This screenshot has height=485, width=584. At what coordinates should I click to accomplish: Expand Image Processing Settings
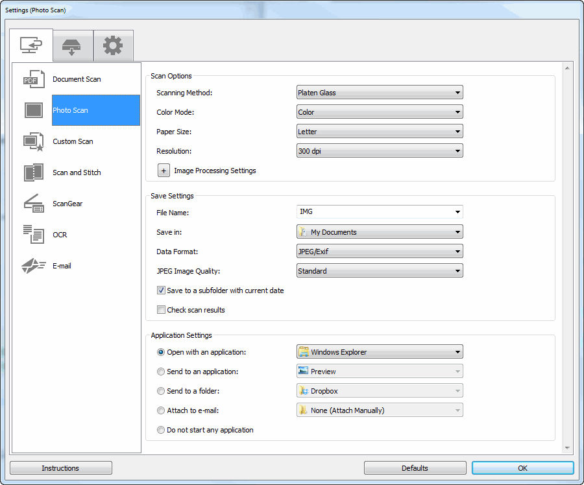click(164, 170)
